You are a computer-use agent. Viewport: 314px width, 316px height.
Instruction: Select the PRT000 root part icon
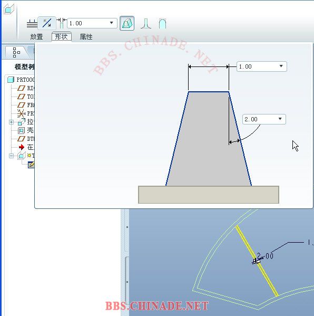pyautogui.click(x=11, y=80)
